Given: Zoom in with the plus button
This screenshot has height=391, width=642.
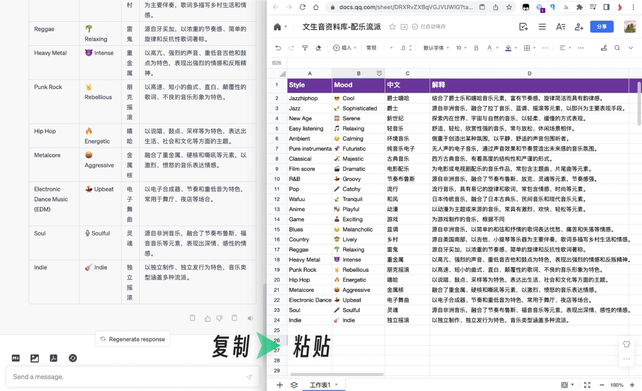Looking at the screenshot, I should pos(632,385).
